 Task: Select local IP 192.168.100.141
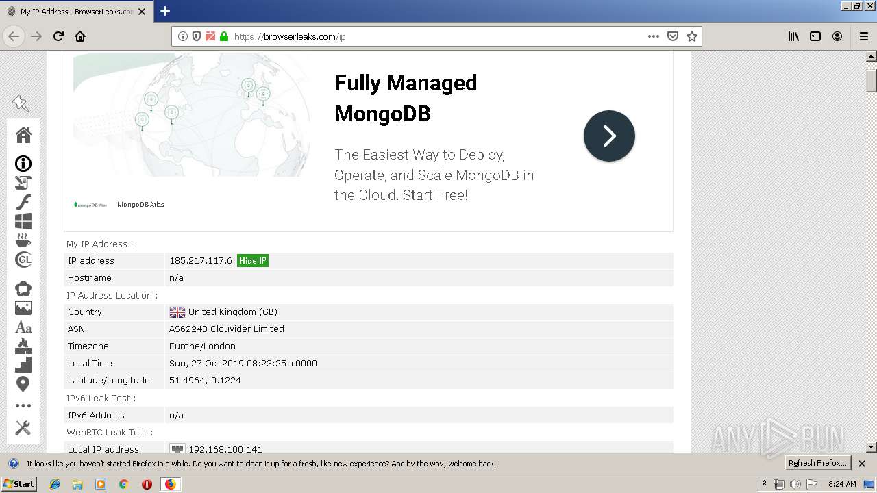coord(225,450)
